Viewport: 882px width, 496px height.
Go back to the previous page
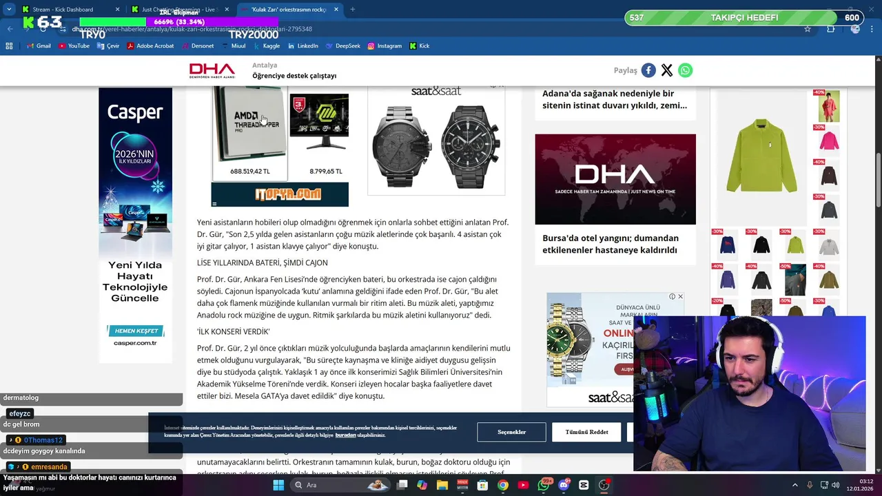pos(10,29)
